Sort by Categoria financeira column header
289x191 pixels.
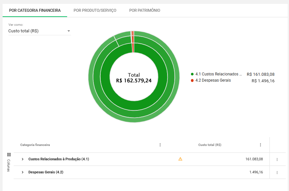(x=35, y=145)
